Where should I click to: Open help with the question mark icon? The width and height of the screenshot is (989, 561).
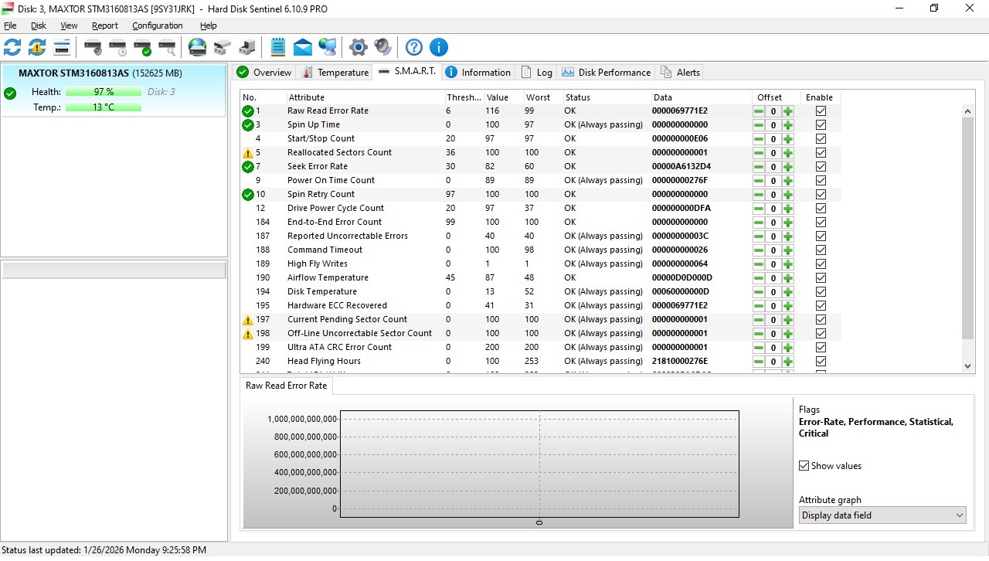click(x=414, y=48)
